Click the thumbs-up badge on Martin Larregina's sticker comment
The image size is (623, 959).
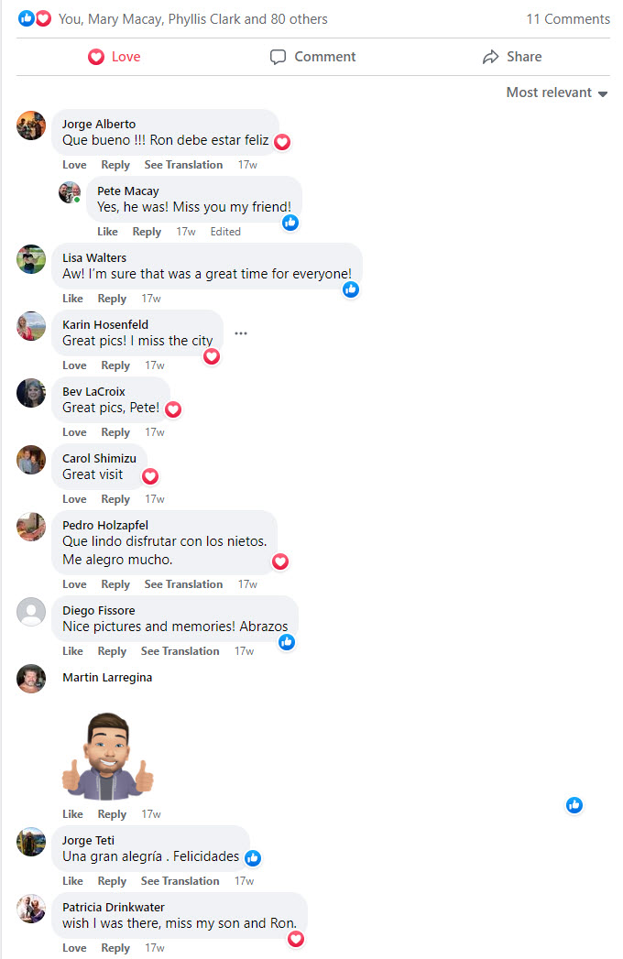click(x=574, y=805)
